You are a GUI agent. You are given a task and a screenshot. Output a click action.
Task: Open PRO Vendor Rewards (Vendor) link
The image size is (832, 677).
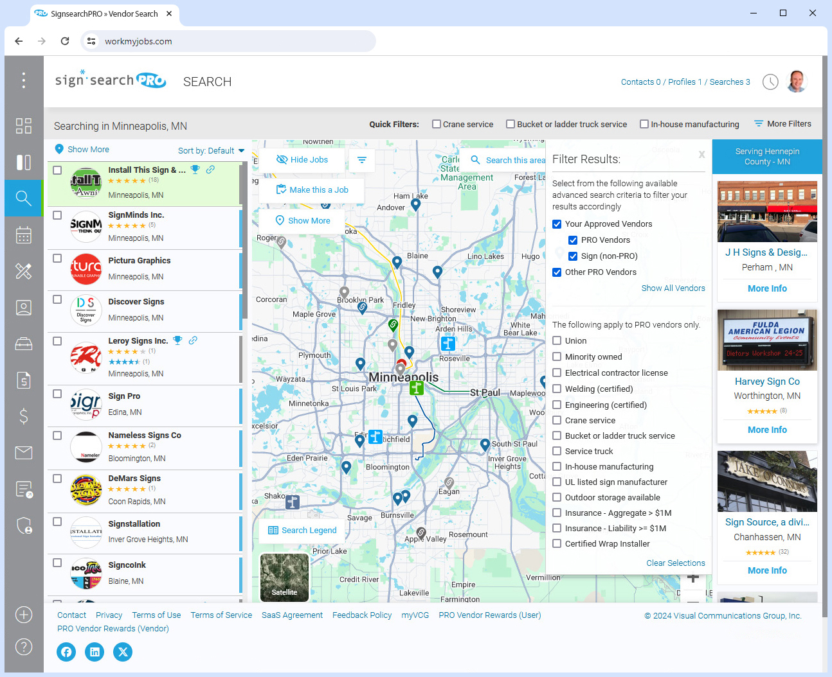(x=113, y=629)
